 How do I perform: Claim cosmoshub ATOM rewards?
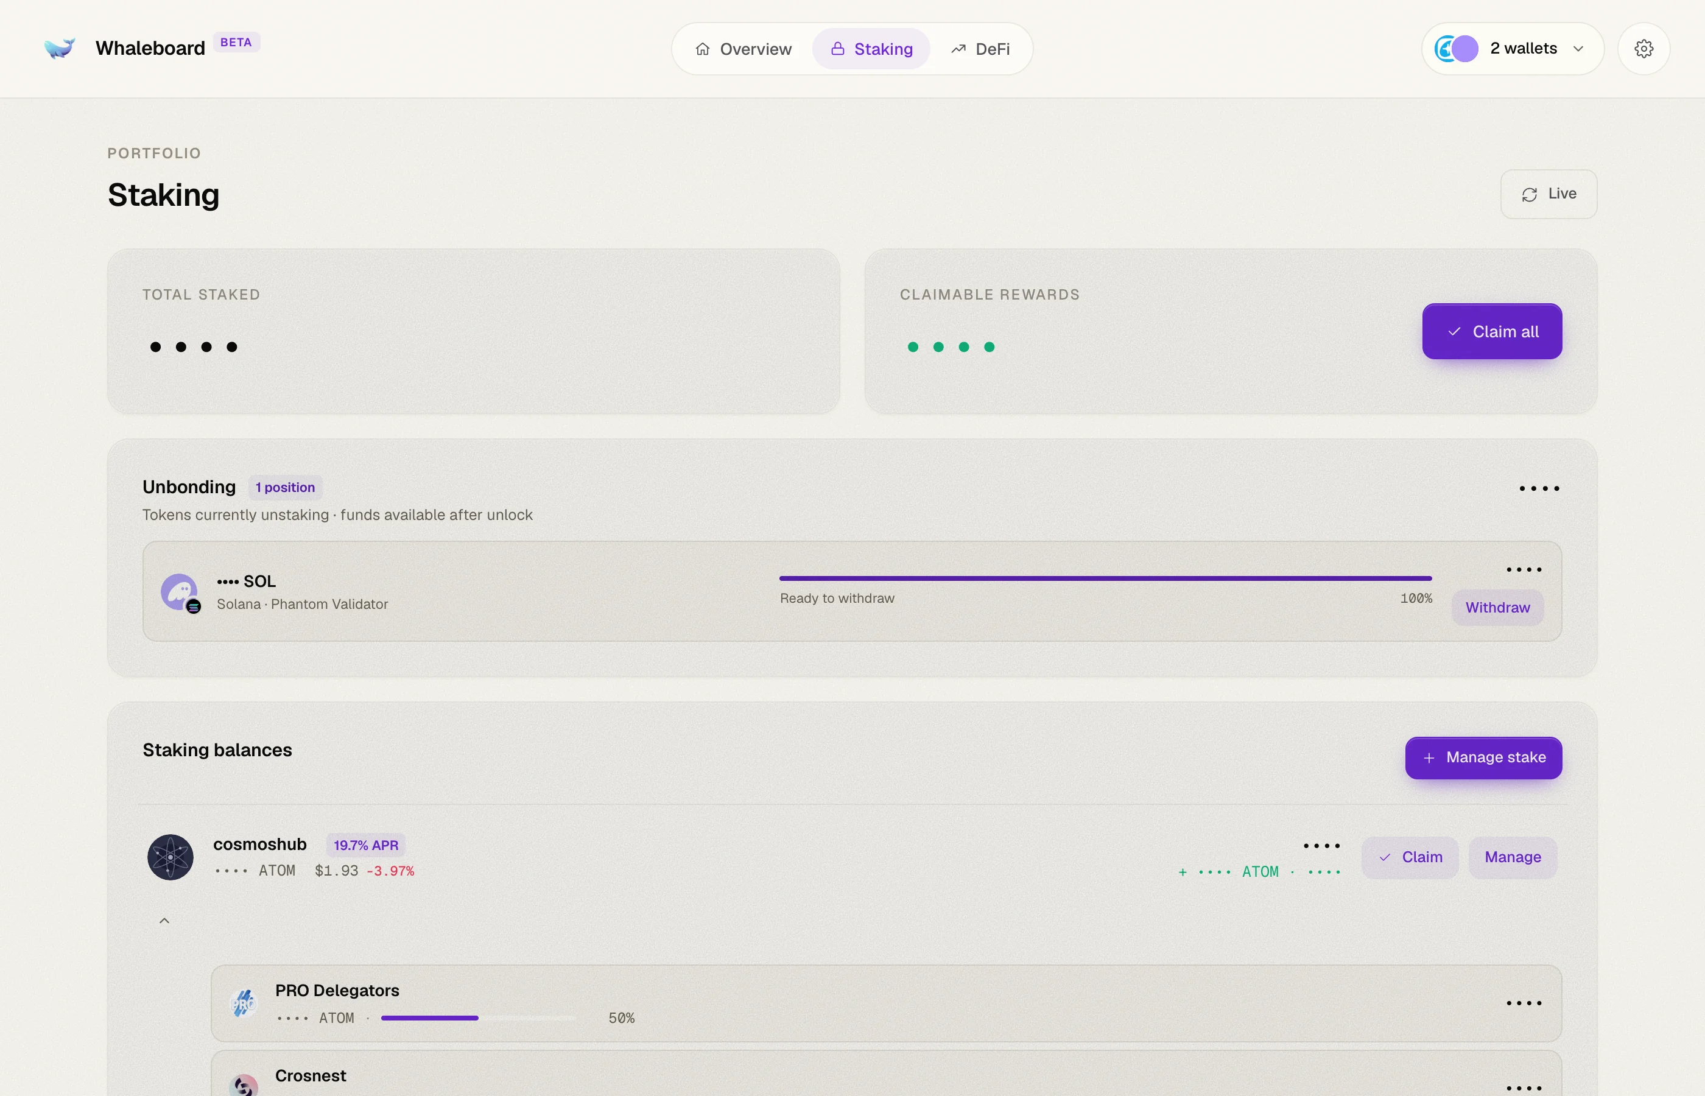click(x=1410, y=857)
